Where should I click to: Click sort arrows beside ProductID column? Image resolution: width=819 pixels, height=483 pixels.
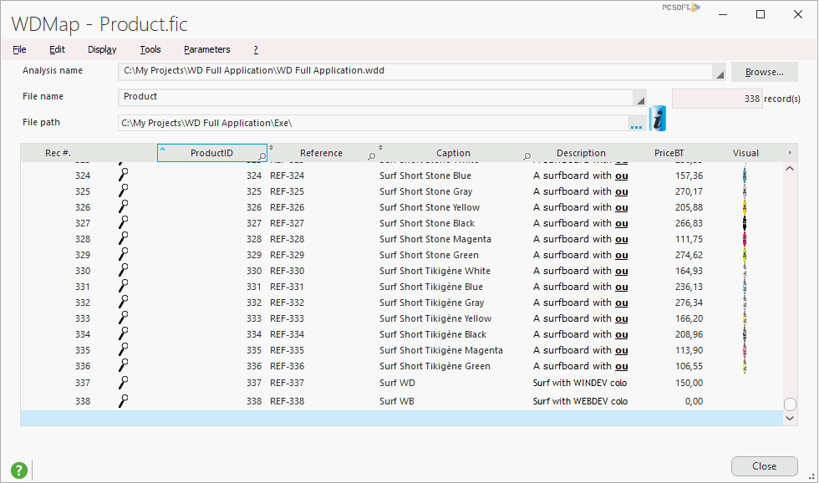pyautogui.click(x=271, y=148)
